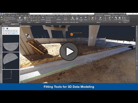Click the Import point cloud icon
Viewport: 138px width, 103px height.
[2, 18]
